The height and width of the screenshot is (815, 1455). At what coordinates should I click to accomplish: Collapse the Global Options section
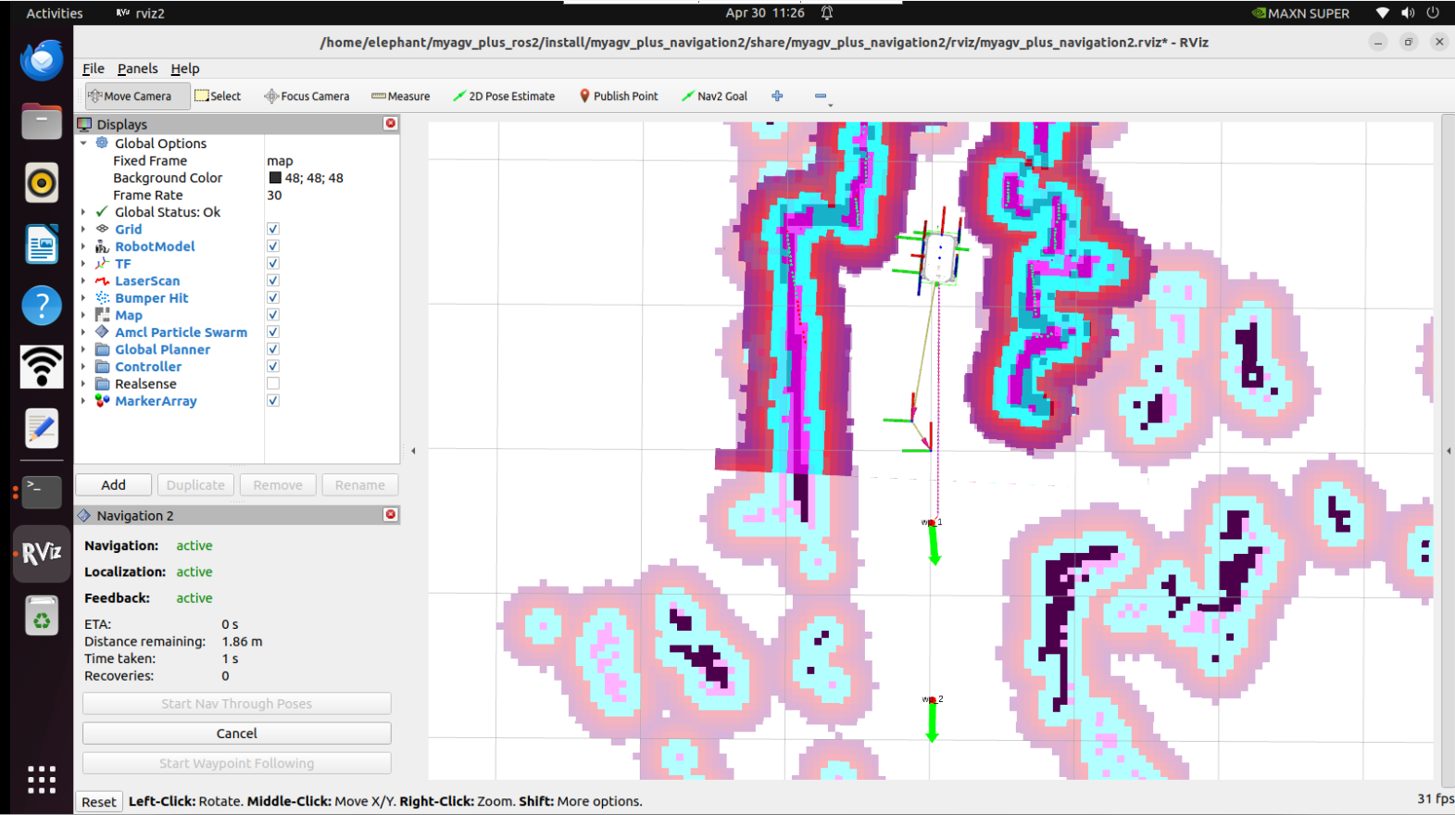point(83,144)
